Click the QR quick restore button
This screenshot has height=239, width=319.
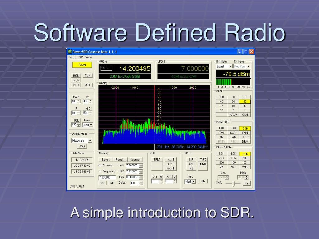point(112,183)
